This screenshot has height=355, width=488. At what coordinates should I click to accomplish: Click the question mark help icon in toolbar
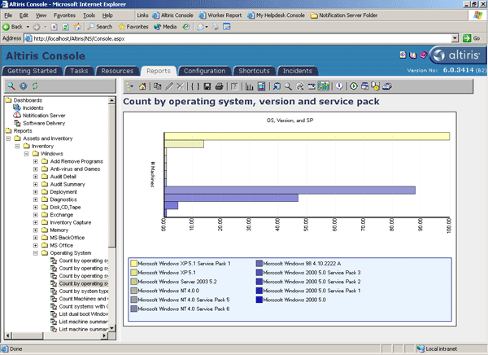234,86
